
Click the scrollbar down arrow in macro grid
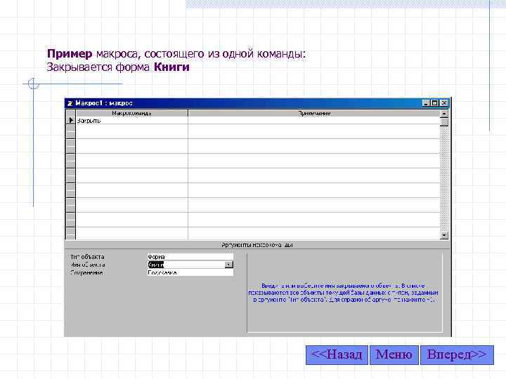(x=444, y=236)
